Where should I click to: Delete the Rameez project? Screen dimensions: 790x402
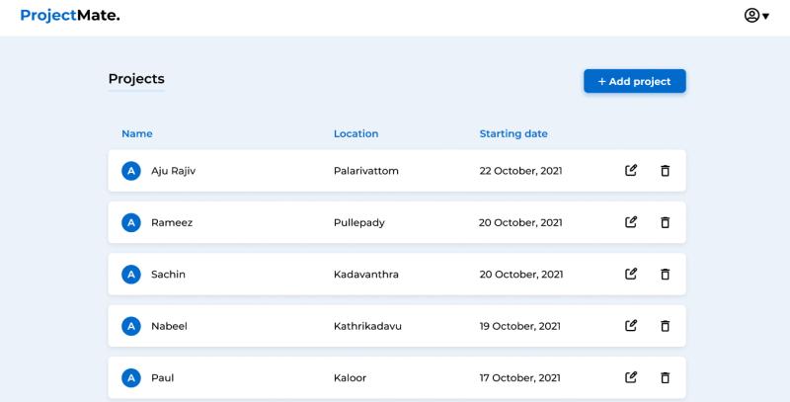coord(665,222)
